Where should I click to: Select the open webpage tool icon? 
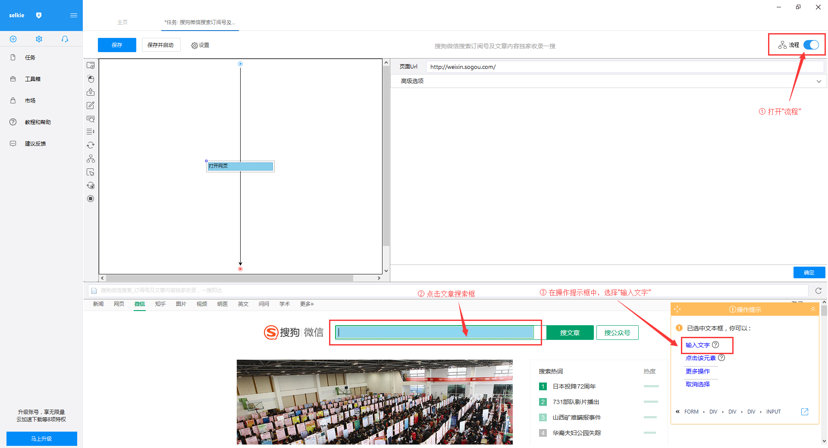[x=91, y=65]
